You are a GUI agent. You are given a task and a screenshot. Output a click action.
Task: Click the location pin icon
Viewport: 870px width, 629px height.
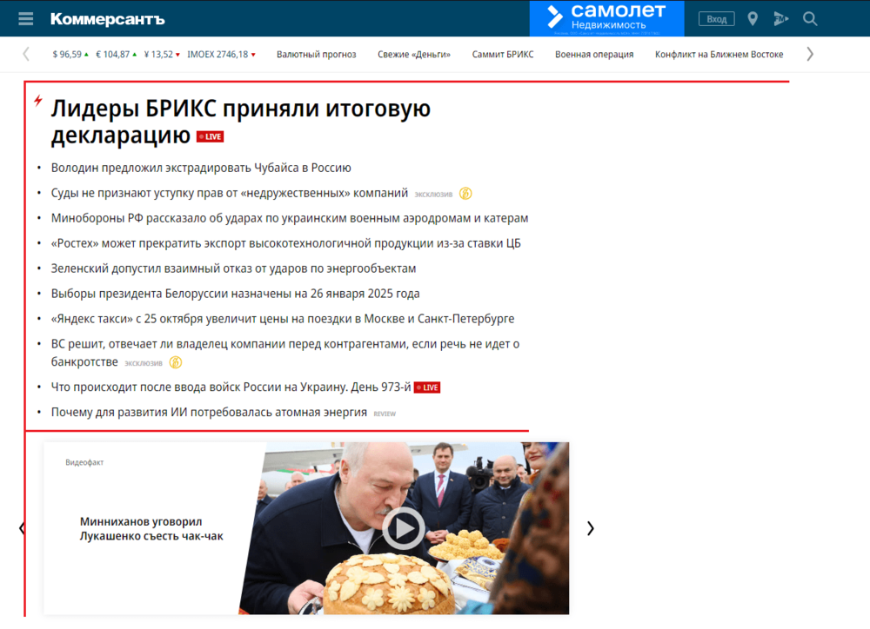[x=753, y=19]
